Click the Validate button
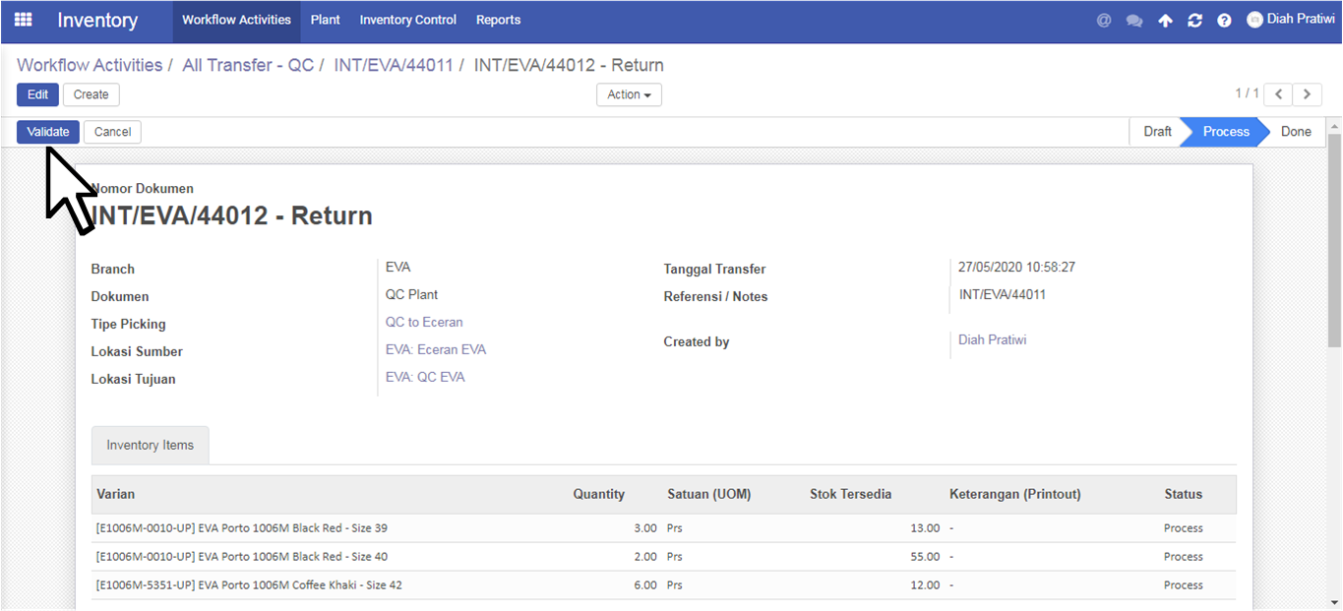The image size is (1343, 611). [48, 132]
